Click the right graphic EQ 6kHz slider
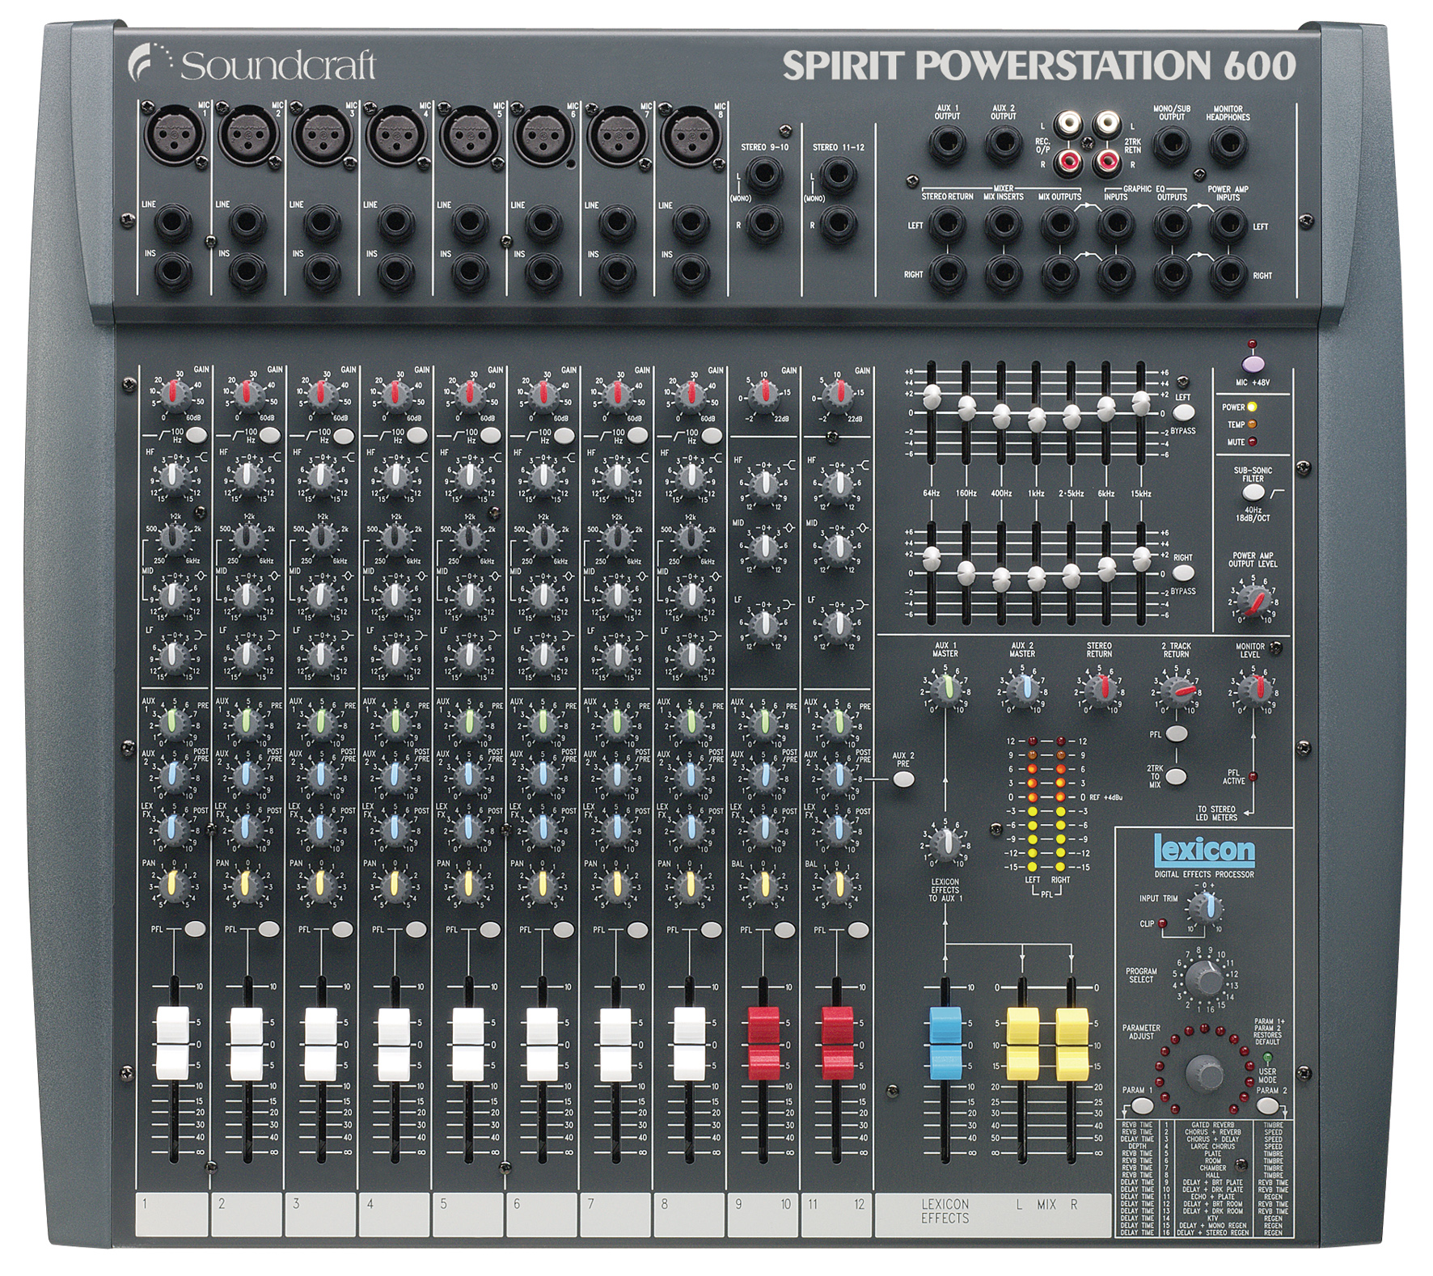The height and width of the screenshot is (1276, 1433). coord(1107,571)
